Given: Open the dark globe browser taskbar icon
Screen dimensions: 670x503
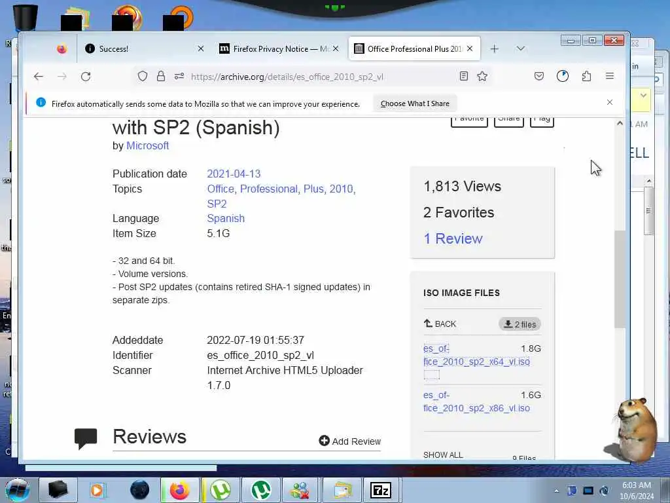Looking at the screenshot, I should point(140,490).
